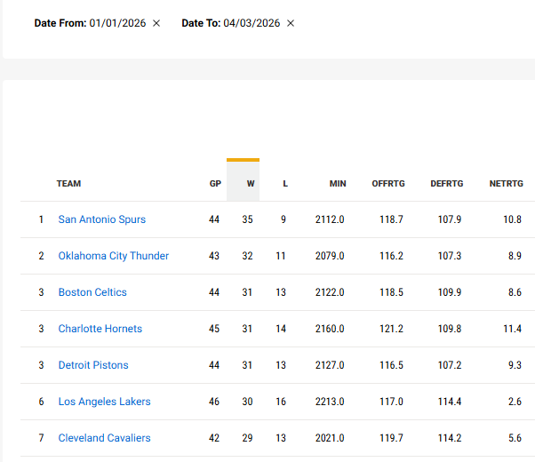Select Cavaliers defensive rating 114.2
Image resolution: width=535 pixels, height=462 pixels.
click(450, 438)
